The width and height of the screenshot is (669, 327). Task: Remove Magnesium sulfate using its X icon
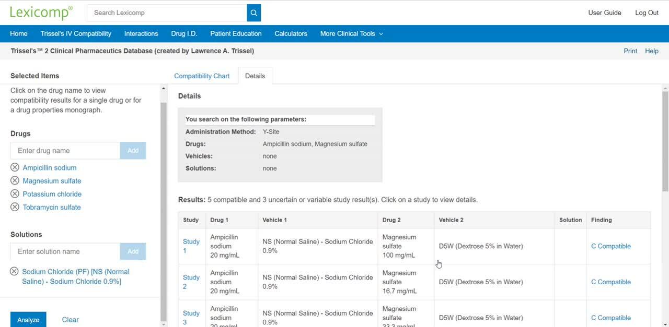point(15,180)
